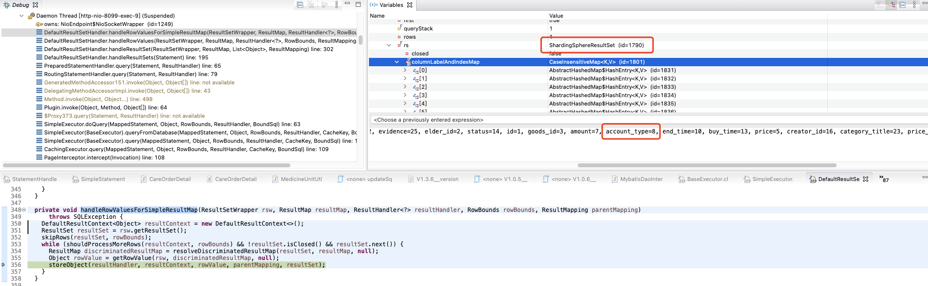Viewport: 928px width, 286px height.
Task: Expand the [0] HashEntry variable
Action: click(x=405, y=70)
